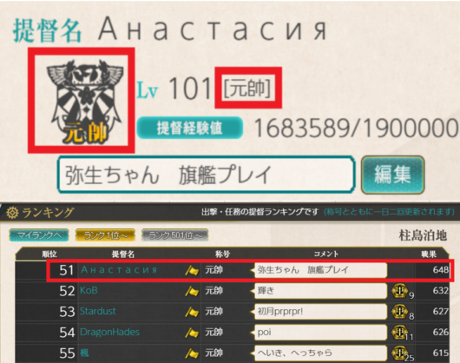Select admiral name Stardust in ranking
This screenshot has width=460, height=363.
(98, 311)
